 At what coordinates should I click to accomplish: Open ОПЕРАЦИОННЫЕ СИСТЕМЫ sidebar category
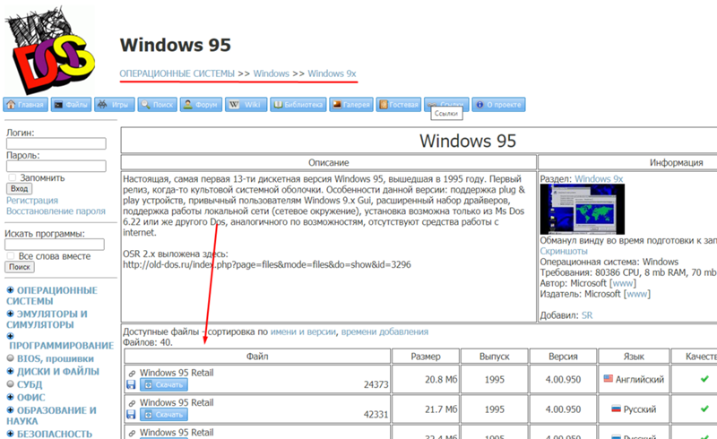52,296
